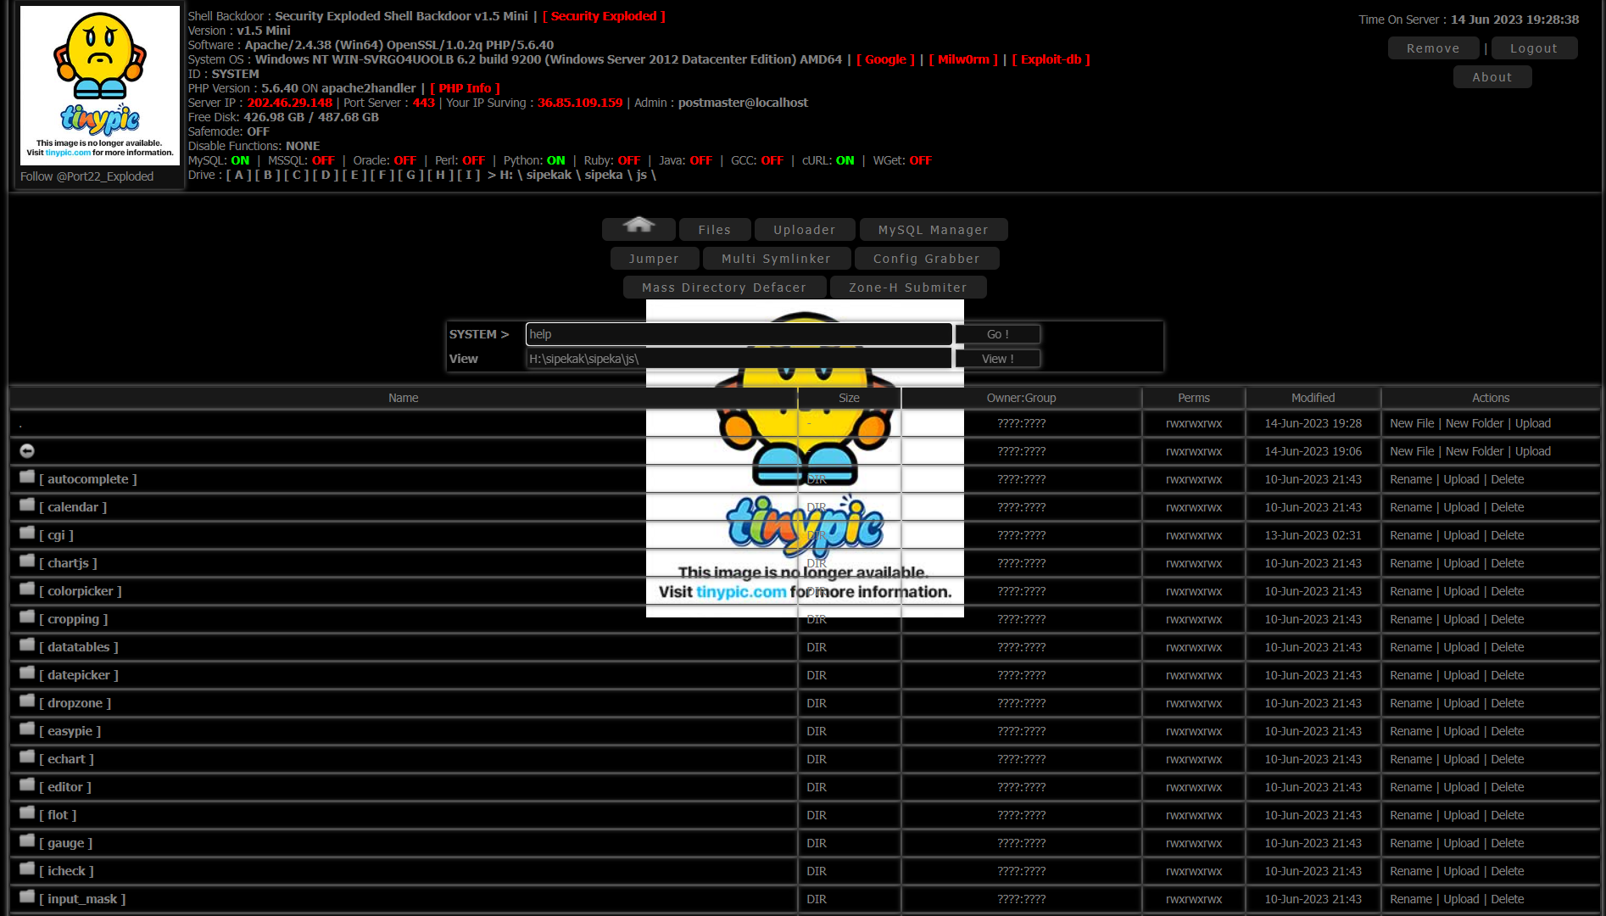The width and height of the screenshot is (1606, 916).
Task: Focus the View path input field
Action: point(739,359)
